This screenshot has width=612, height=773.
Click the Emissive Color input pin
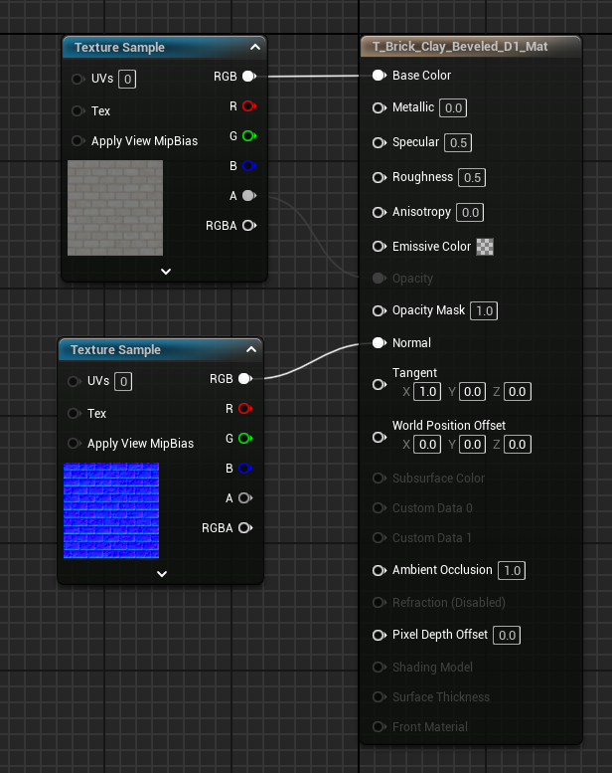click(x=380, y=246)
